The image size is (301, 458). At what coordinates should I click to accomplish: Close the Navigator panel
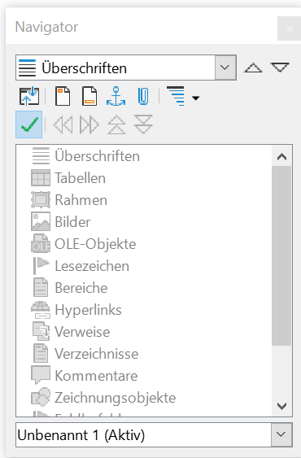click(290, 28)
